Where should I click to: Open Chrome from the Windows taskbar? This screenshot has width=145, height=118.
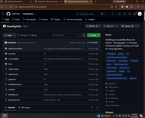point(5,116)
